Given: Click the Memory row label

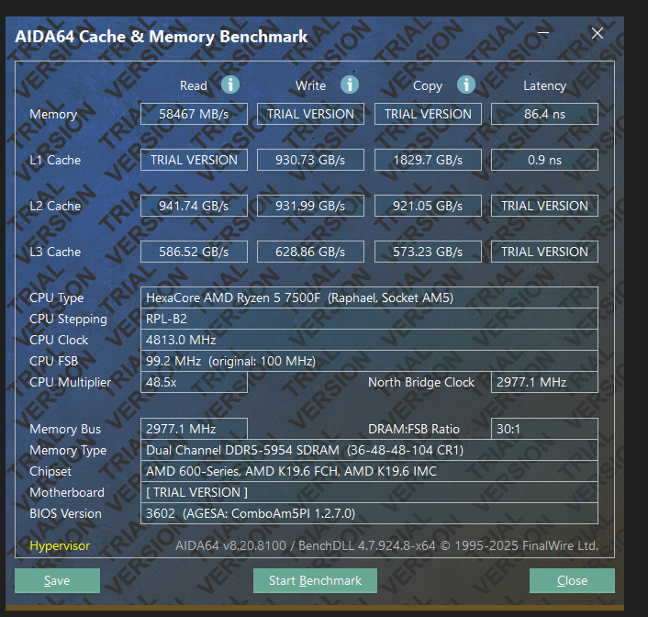Looking at the screenshot, I should [53, 114].
